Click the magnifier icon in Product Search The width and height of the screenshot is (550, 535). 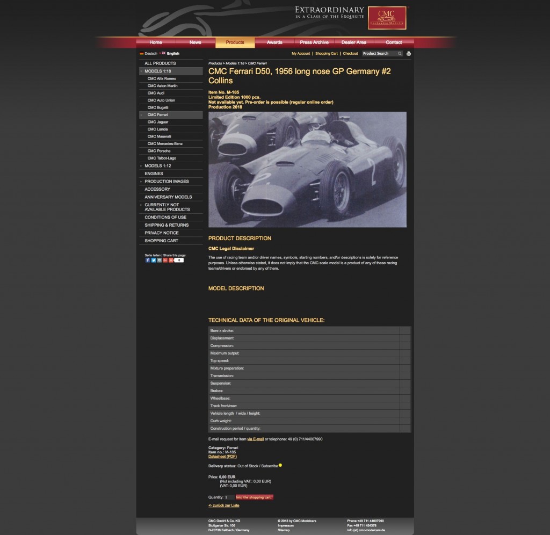coord(400,54)
